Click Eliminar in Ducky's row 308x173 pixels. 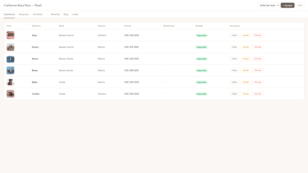[258, 47]
